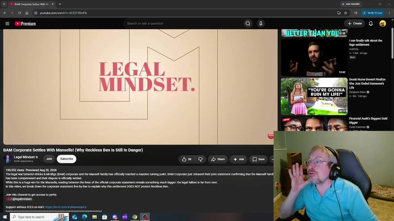Go to YouTube Premium home logo
This screenshot has height=221, width=394.
tap(25, 24)
